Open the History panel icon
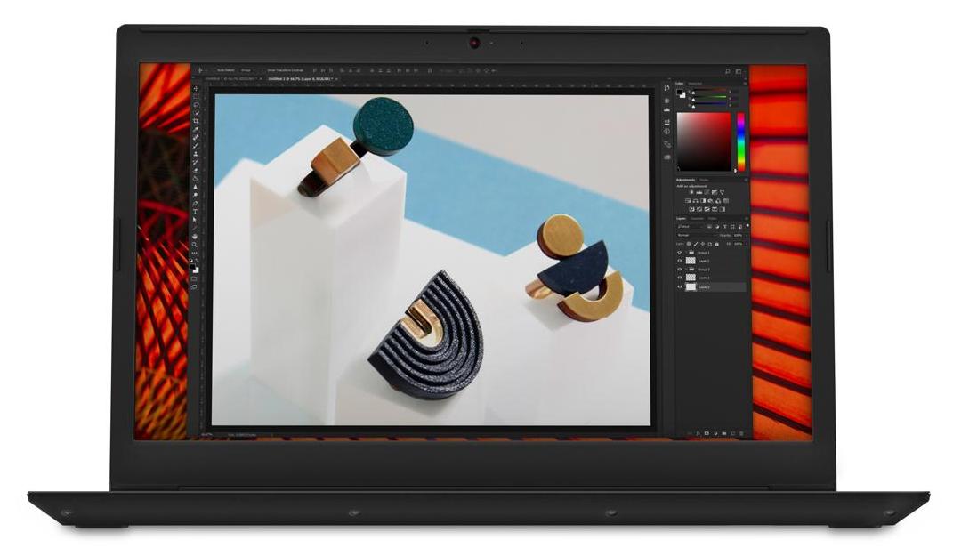953x548 pixels. coord(667,89)
